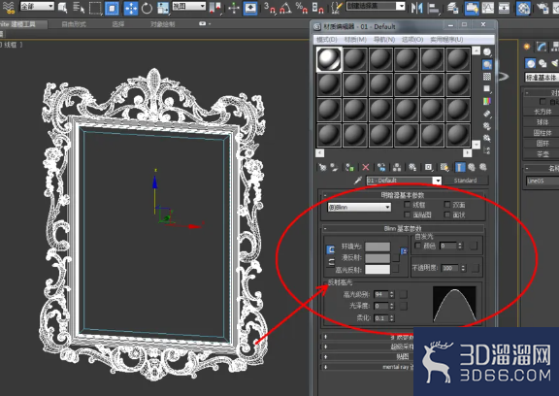Open the 选项(O) menu
559x396 pixels.
point(412,39)
